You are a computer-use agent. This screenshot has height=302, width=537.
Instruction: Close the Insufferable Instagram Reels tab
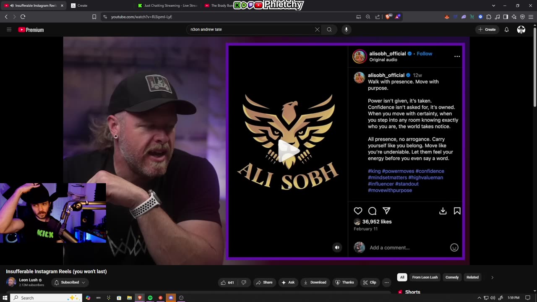62,5
